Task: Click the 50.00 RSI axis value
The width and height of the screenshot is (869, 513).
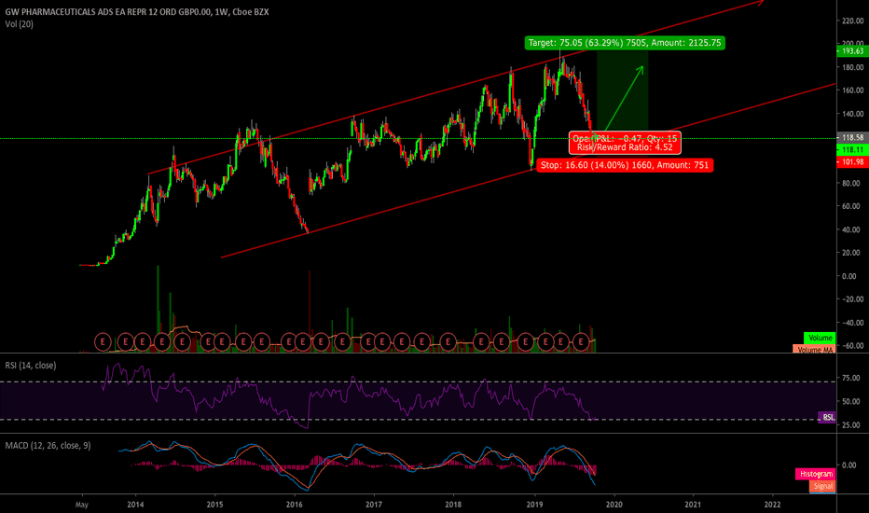Action: (x=851, y=401)
